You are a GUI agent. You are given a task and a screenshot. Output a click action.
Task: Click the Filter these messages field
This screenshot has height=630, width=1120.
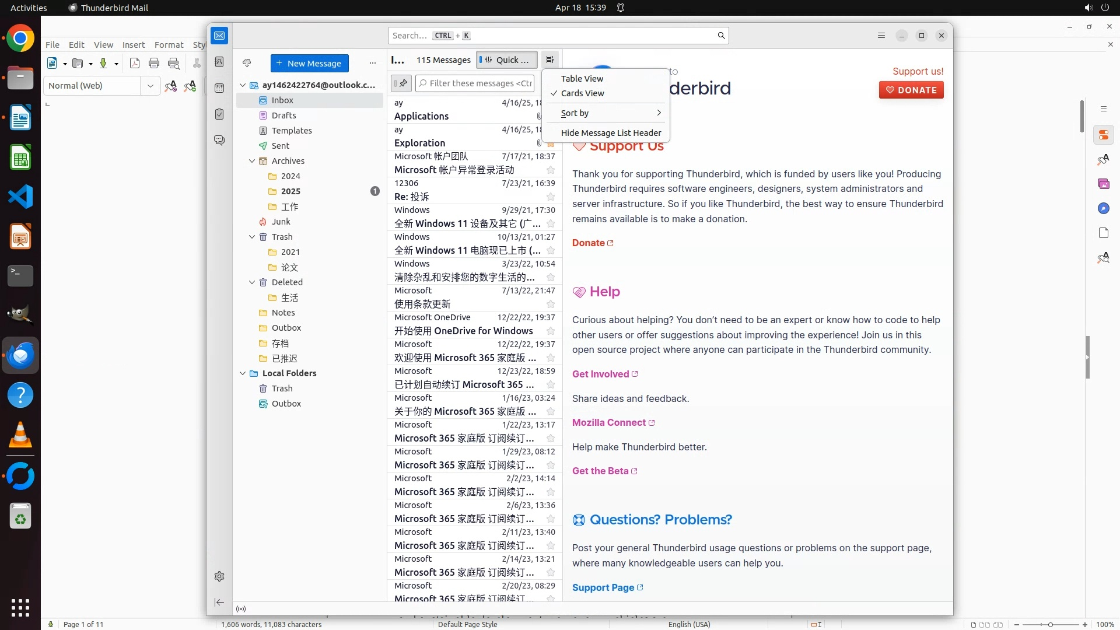(x=480, y=83)
